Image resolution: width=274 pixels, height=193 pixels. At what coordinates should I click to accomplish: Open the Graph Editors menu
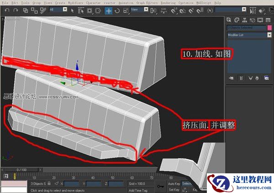147,3
